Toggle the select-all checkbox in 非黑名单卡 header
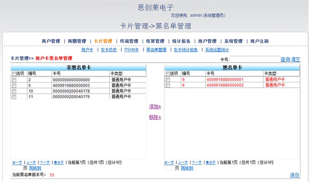Screen dimensions: 311x185 (14, 74)
